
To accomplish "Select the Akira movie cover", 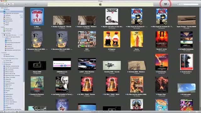I will coord(37,17).
